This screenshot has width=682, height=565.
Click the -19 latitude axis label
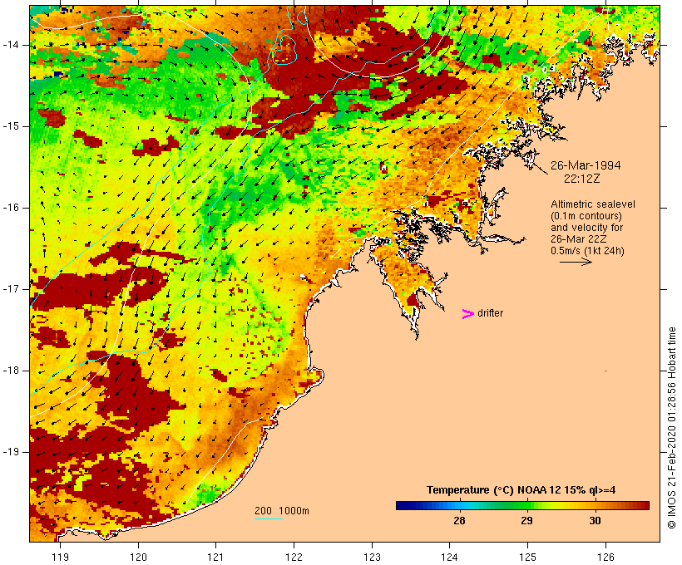pos(11,452)
